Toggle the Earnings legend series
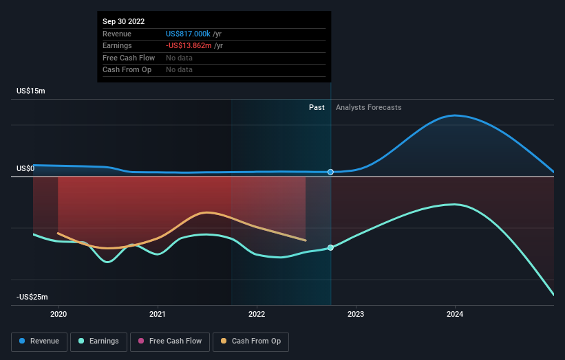 click(x=98, y=341)
